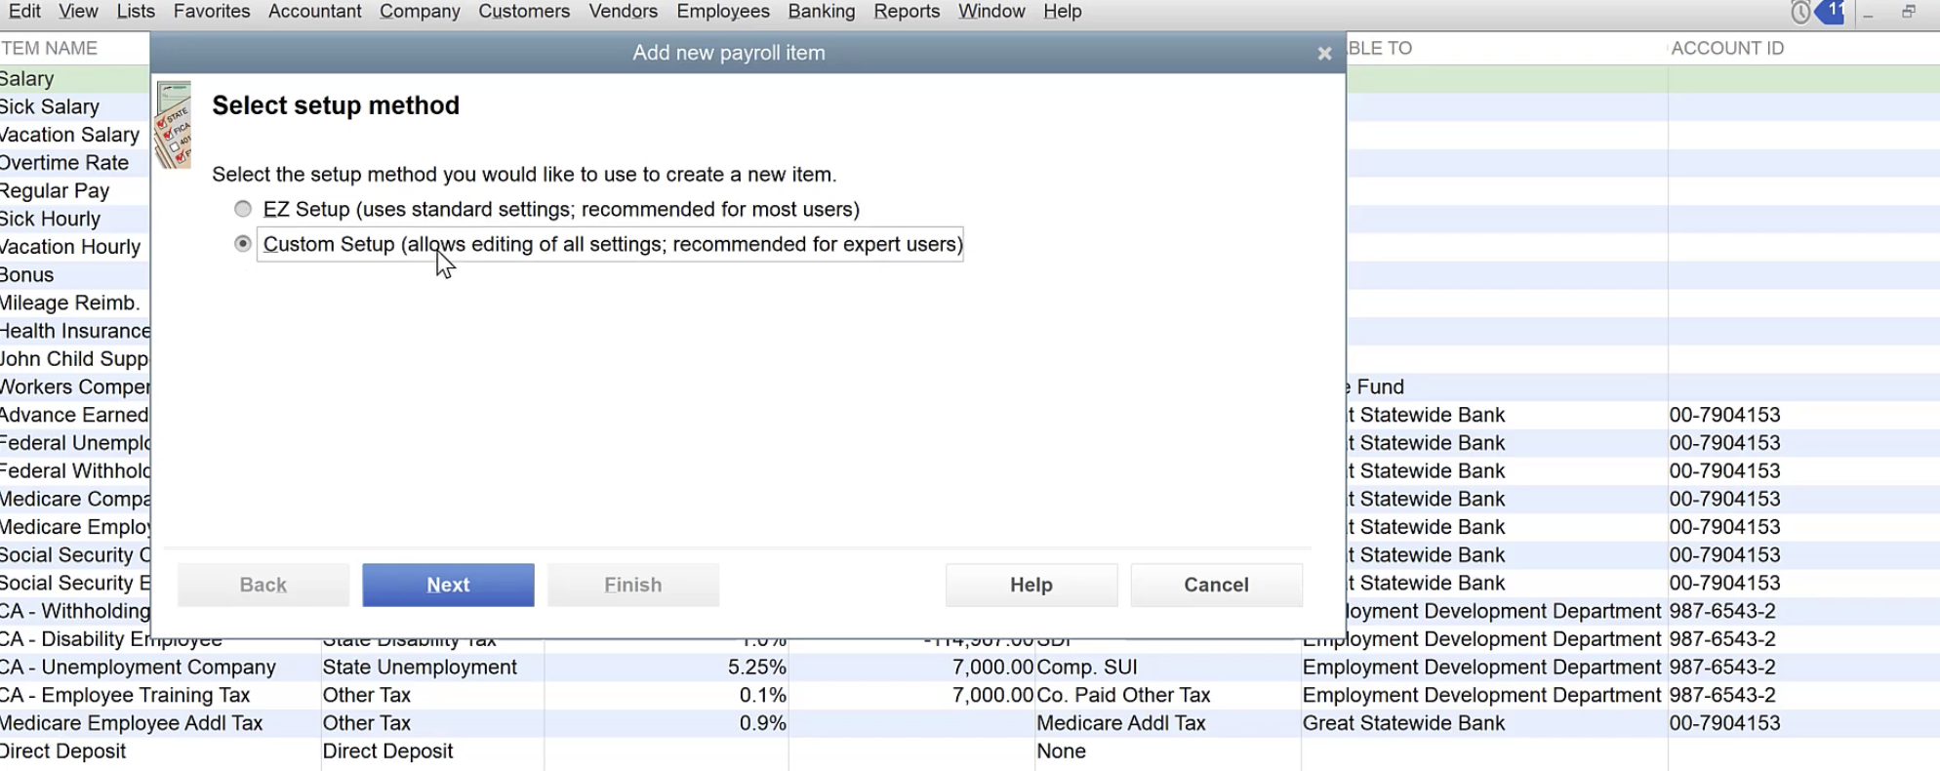Open the Banking menu
The height and width of the screenshot is (771, 1940).
tap(821, 12)
